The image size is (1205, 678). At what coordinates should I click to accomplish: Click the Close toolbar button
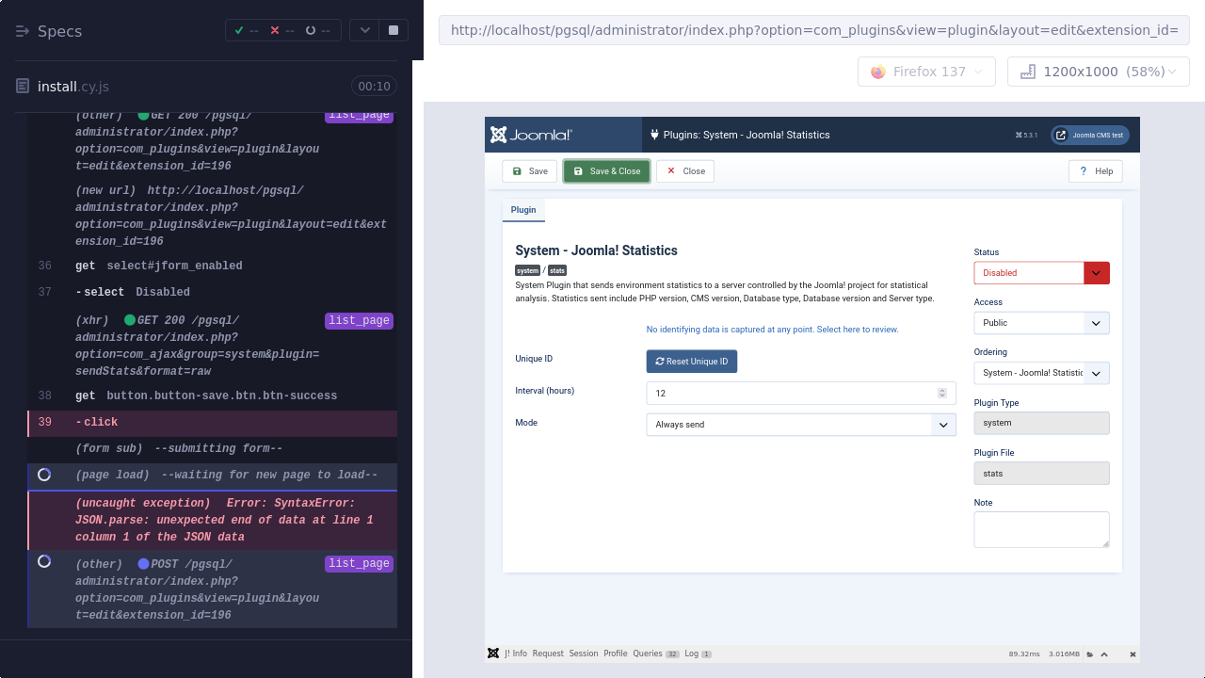tap(685, 171)
